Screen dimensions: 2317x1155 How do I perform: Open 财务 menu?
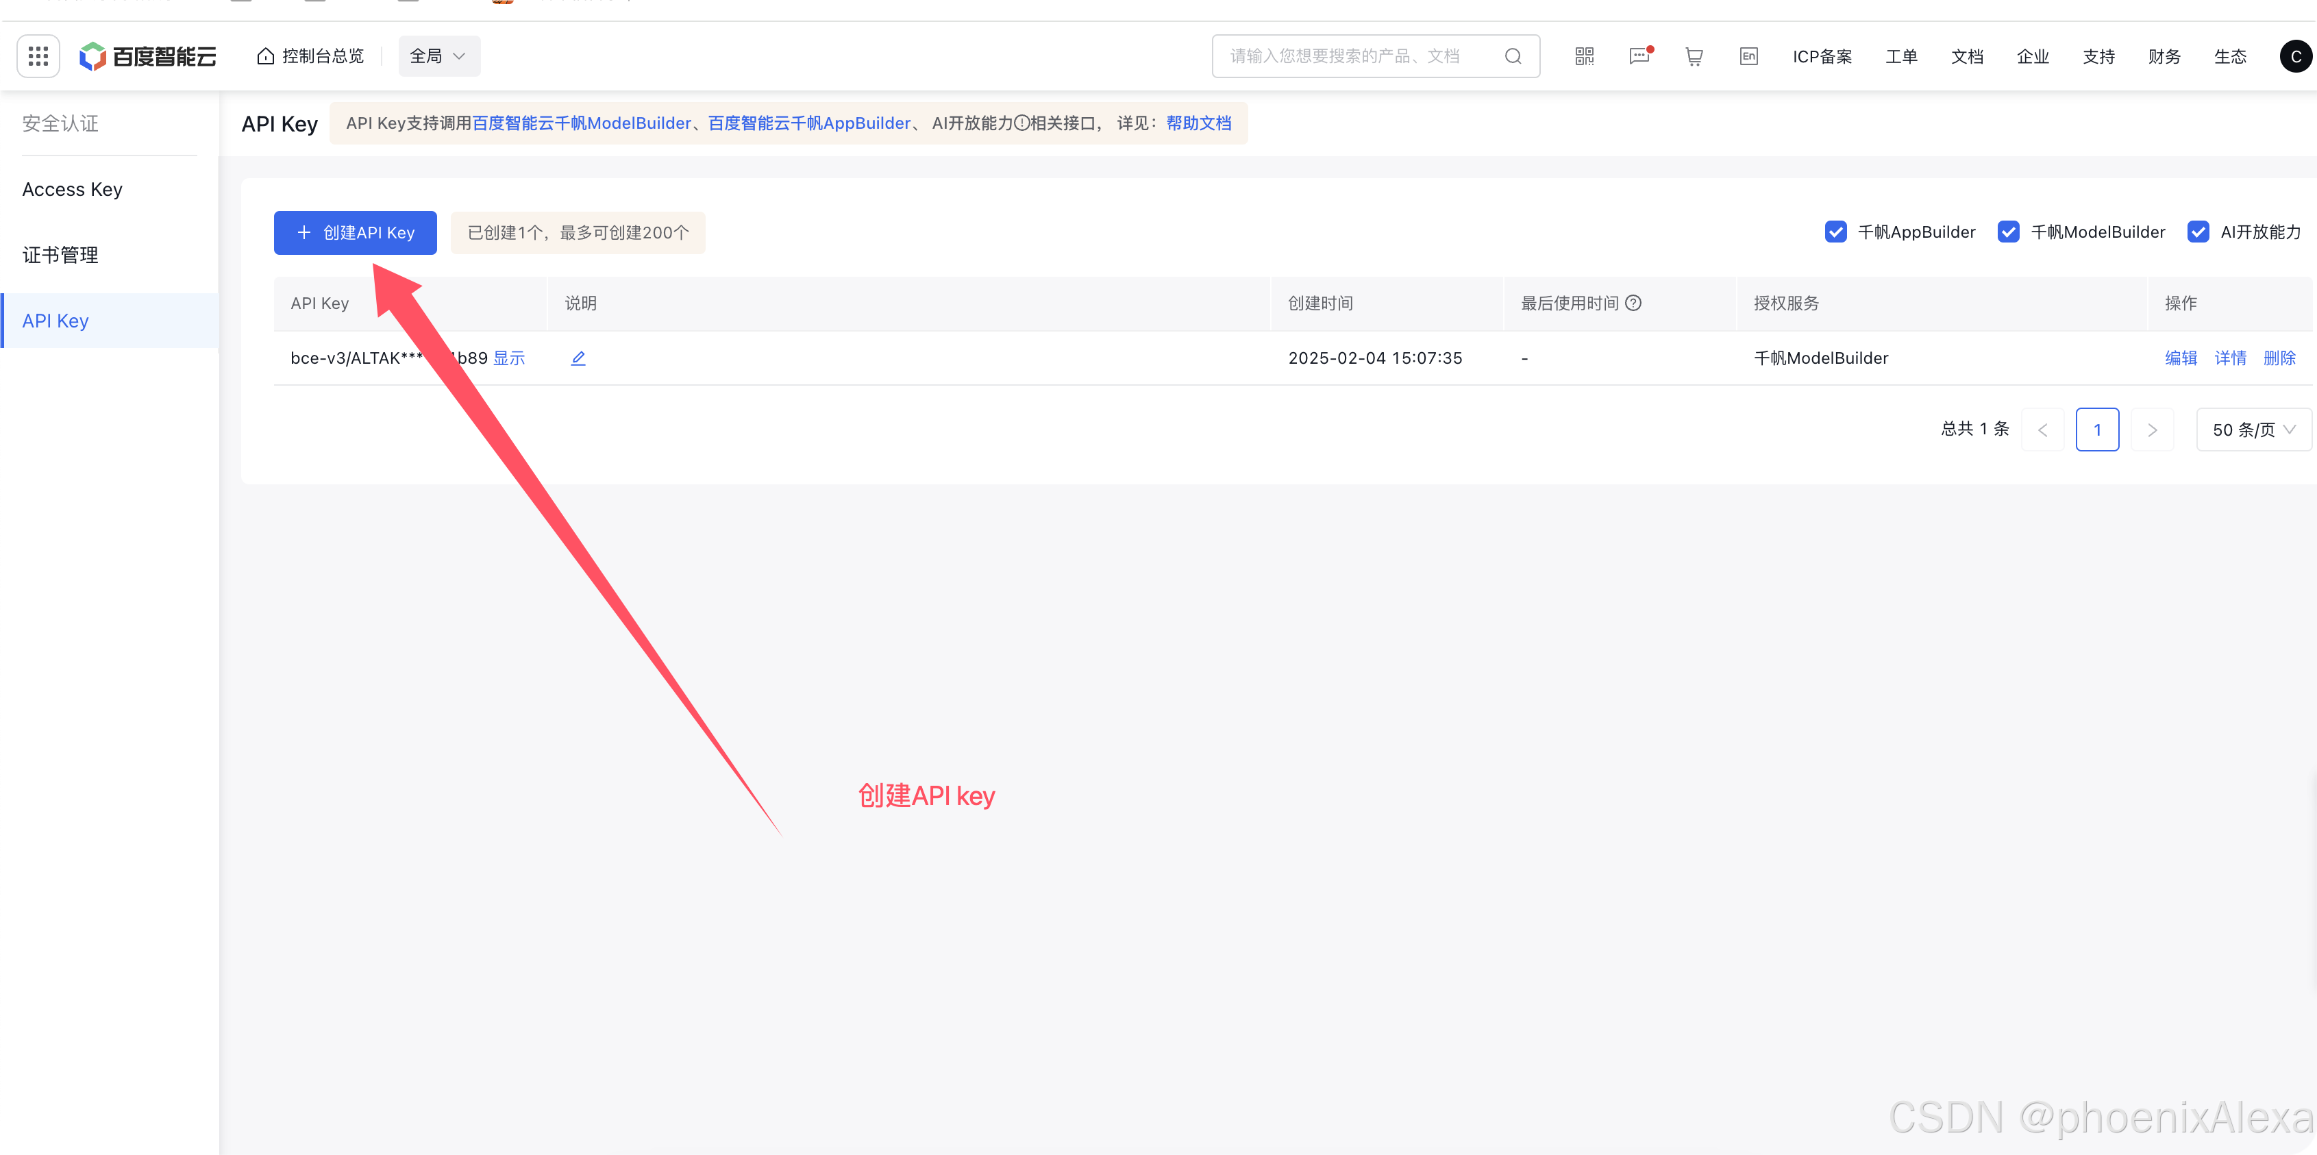pyautogui.click(x=2164, y=57)
